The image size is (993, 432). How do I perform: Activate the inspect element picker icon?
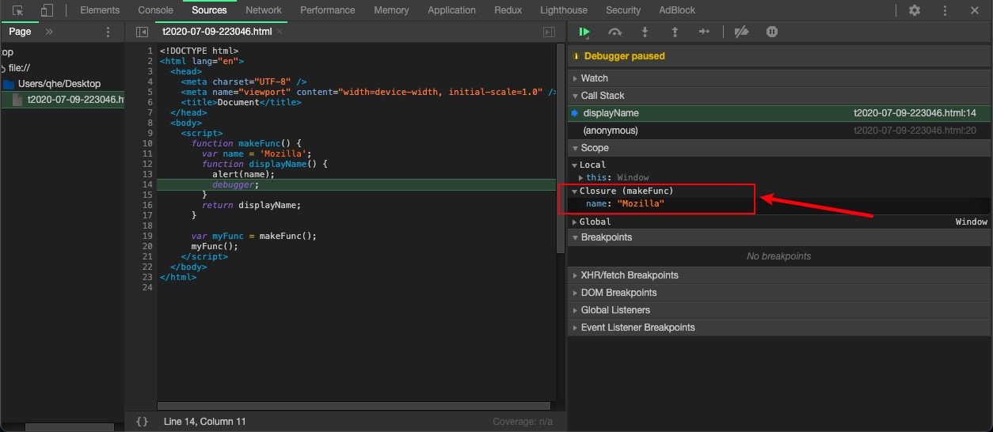point(17,10)
